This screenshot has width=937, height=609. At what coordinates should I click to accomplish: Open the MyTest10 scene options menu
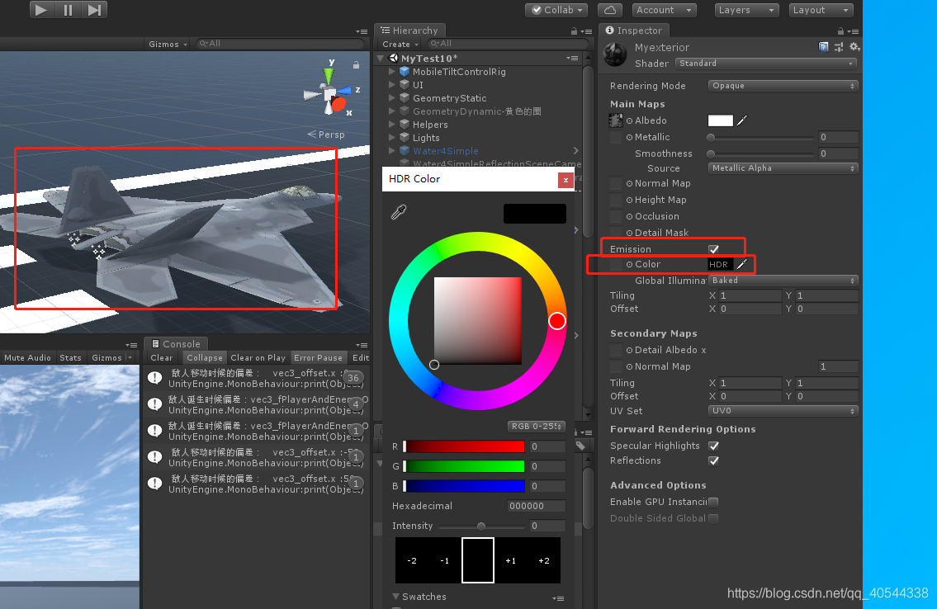[x=572, y=58]
